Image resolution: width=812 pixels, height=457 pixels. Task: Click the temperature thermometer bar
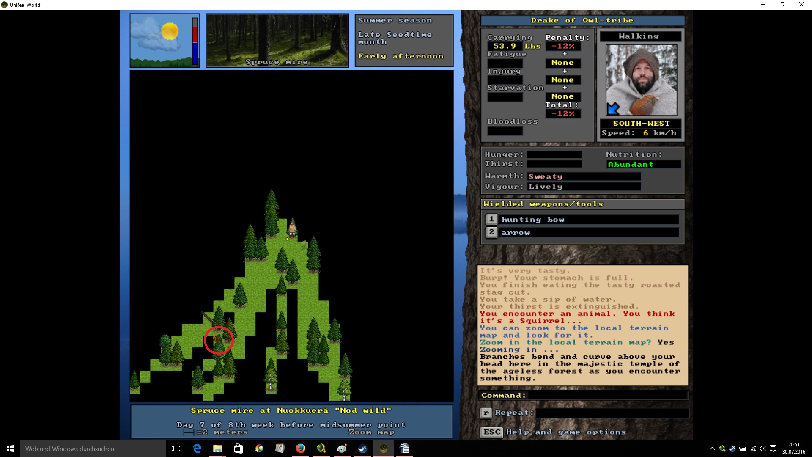(x=195, y=41)
